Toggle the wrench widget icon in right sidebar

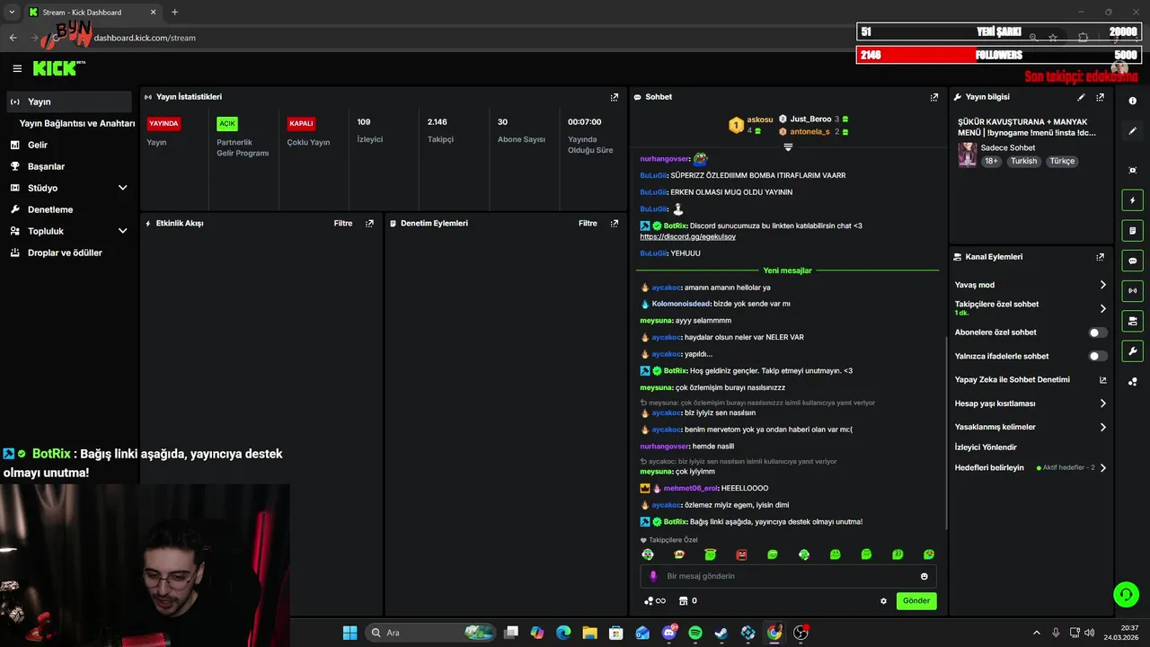click(x=1133, y=350)
